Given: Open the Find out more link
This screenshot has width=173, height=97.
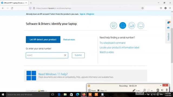Looking at the screenshot, I should [x=69, y=40].
